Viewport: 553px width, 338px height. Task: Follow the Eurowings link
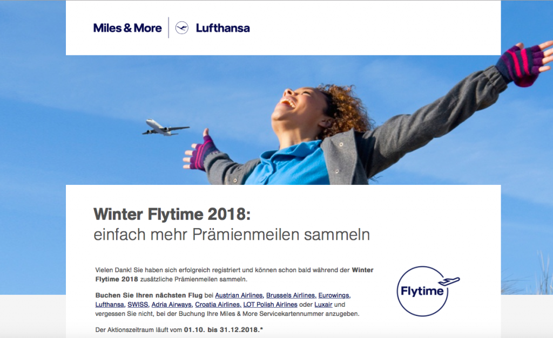334,295
